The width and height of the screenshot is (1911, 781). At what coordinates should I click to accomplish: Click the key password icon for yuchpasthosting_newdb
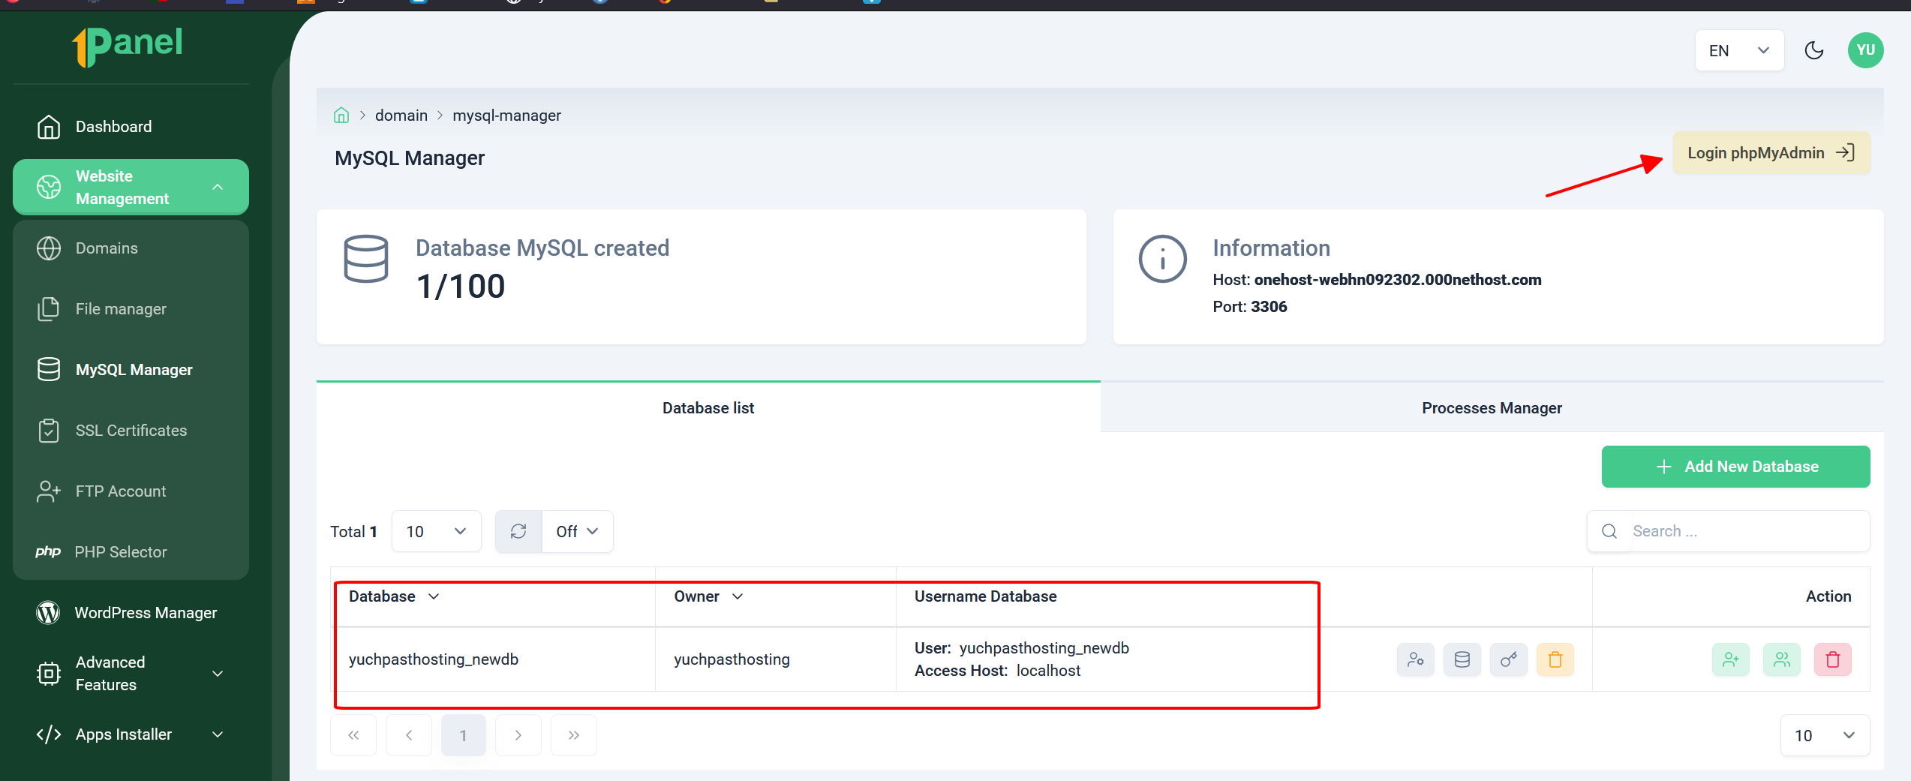[x=1508, y=659]
